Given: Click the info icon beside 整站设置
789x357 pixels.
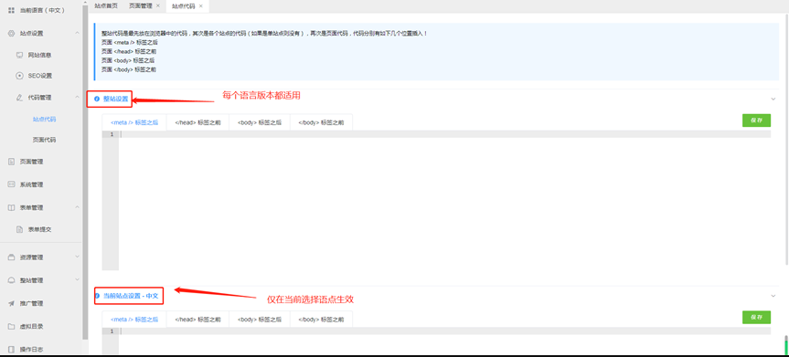Looking at the screenshot, I should [x=97, y=99].
